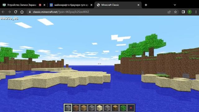
Task: Select the stone block in hotbar
Action: 68,108
